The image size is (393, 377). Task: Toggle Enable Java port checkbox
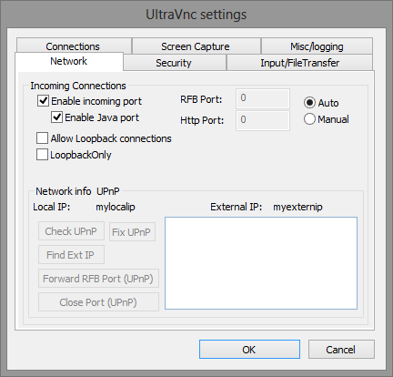pyautogui.click(x=56, y=117)
